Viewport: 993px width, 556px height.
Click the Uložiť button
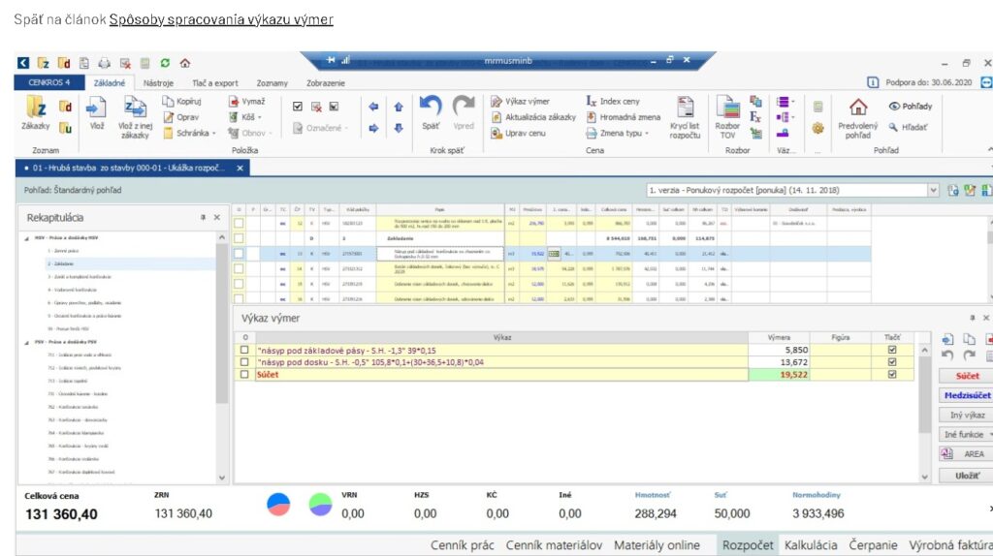click(x=967, y=476)
